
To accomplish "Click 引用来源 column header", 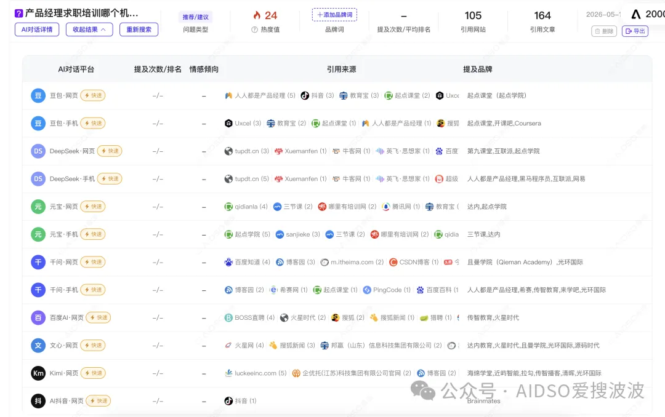I will coord(341,69).
